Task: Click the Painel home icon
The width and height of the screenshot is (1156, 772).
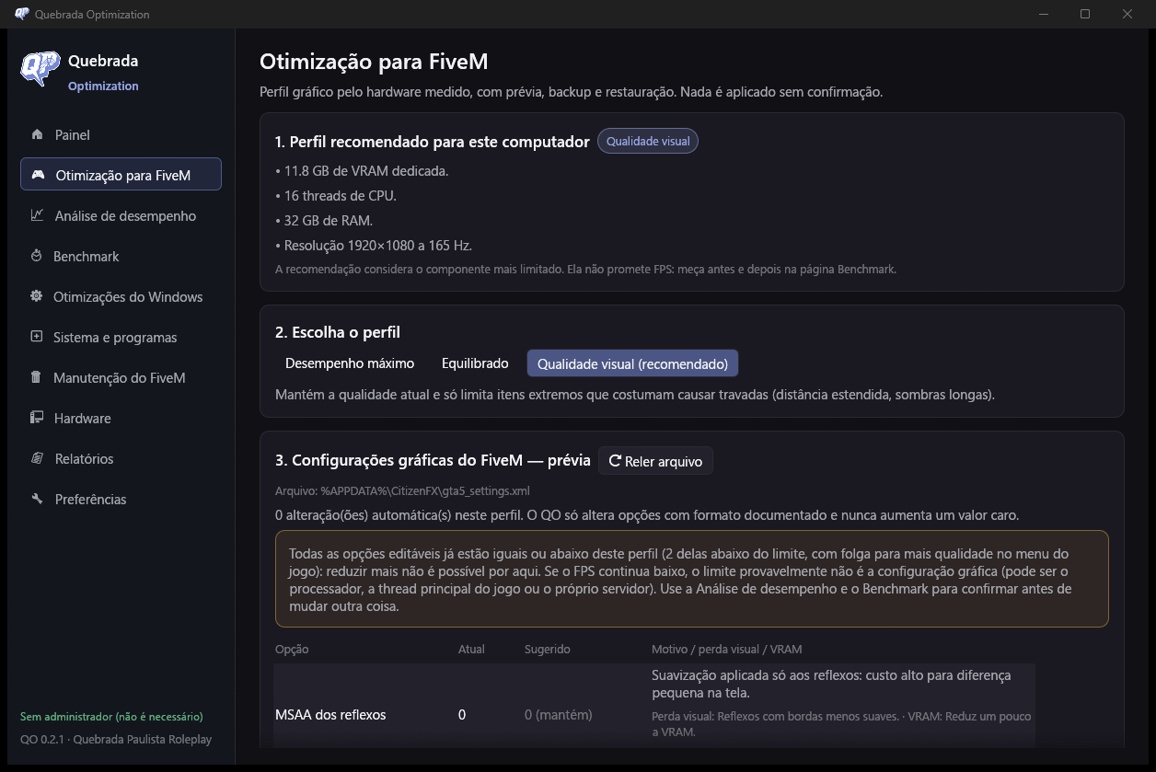Action: [x=37, y=135]
